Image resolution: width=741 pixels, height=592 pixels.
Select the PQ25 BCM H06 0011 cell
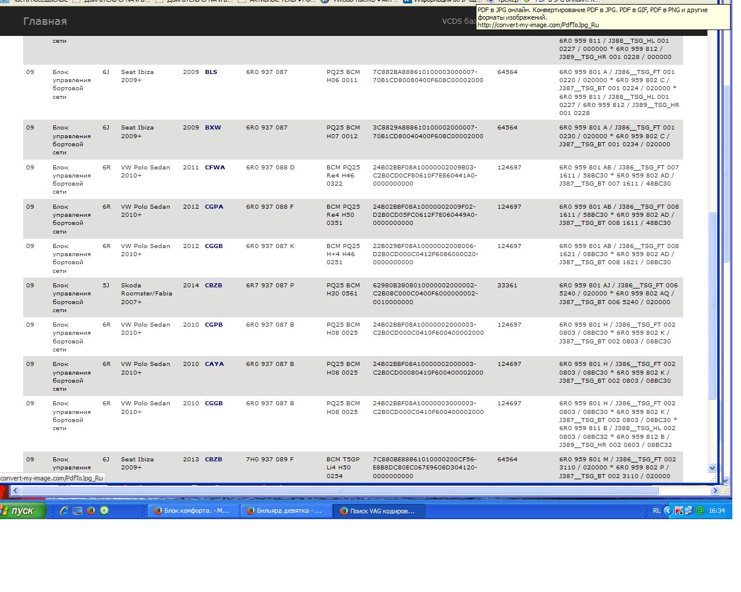click(343, 76)
